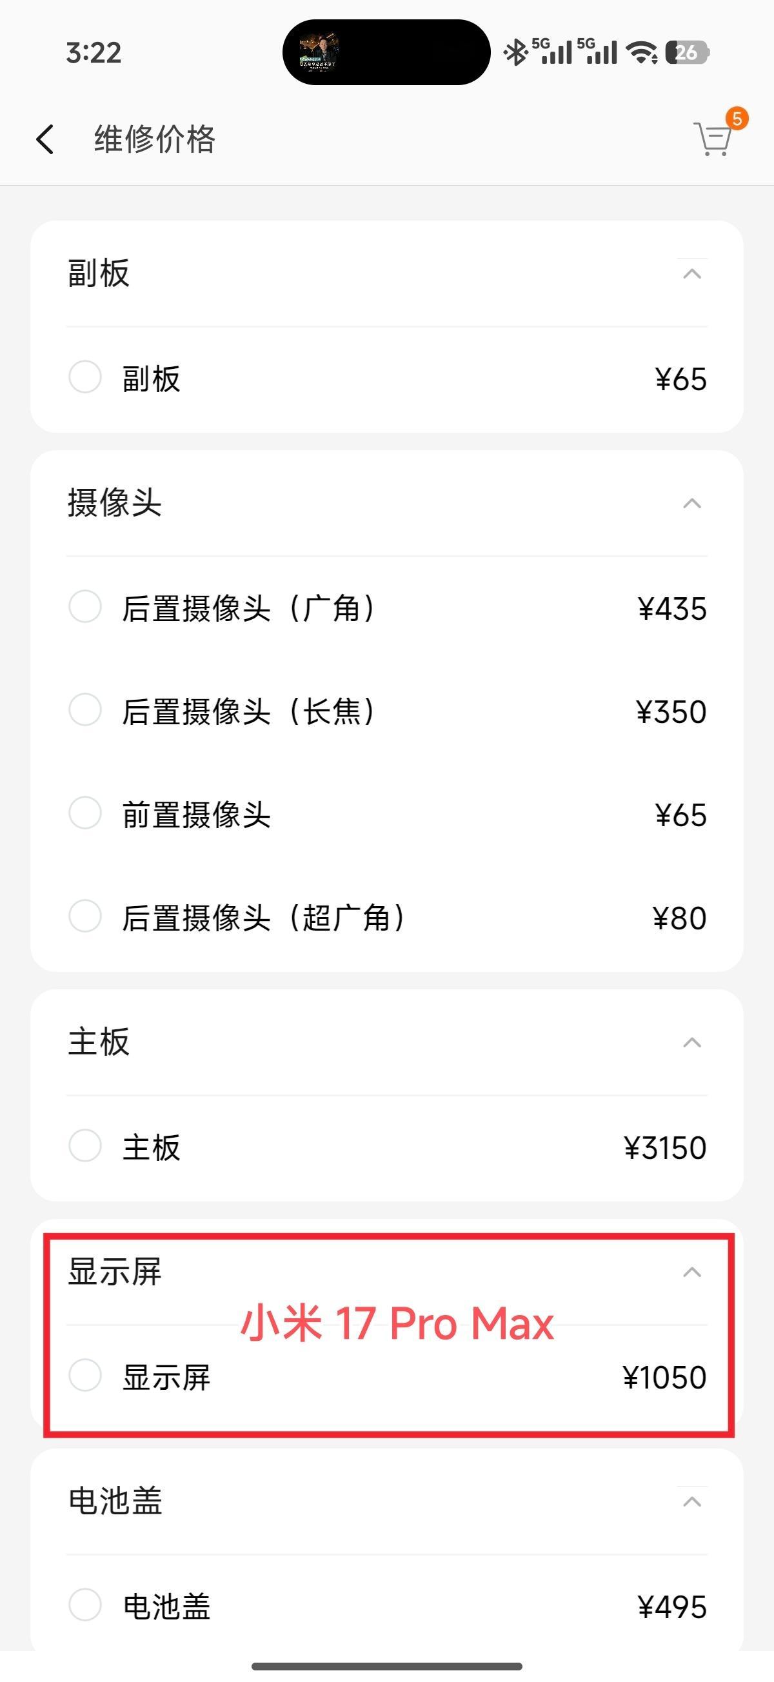Tap the 电池盖 ¥495 price row
This screenshot has height=1682, width=774.
[386, 1605]
